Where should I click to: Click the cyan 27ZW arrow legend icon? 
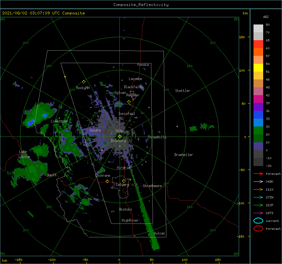[x=258, y=197]
